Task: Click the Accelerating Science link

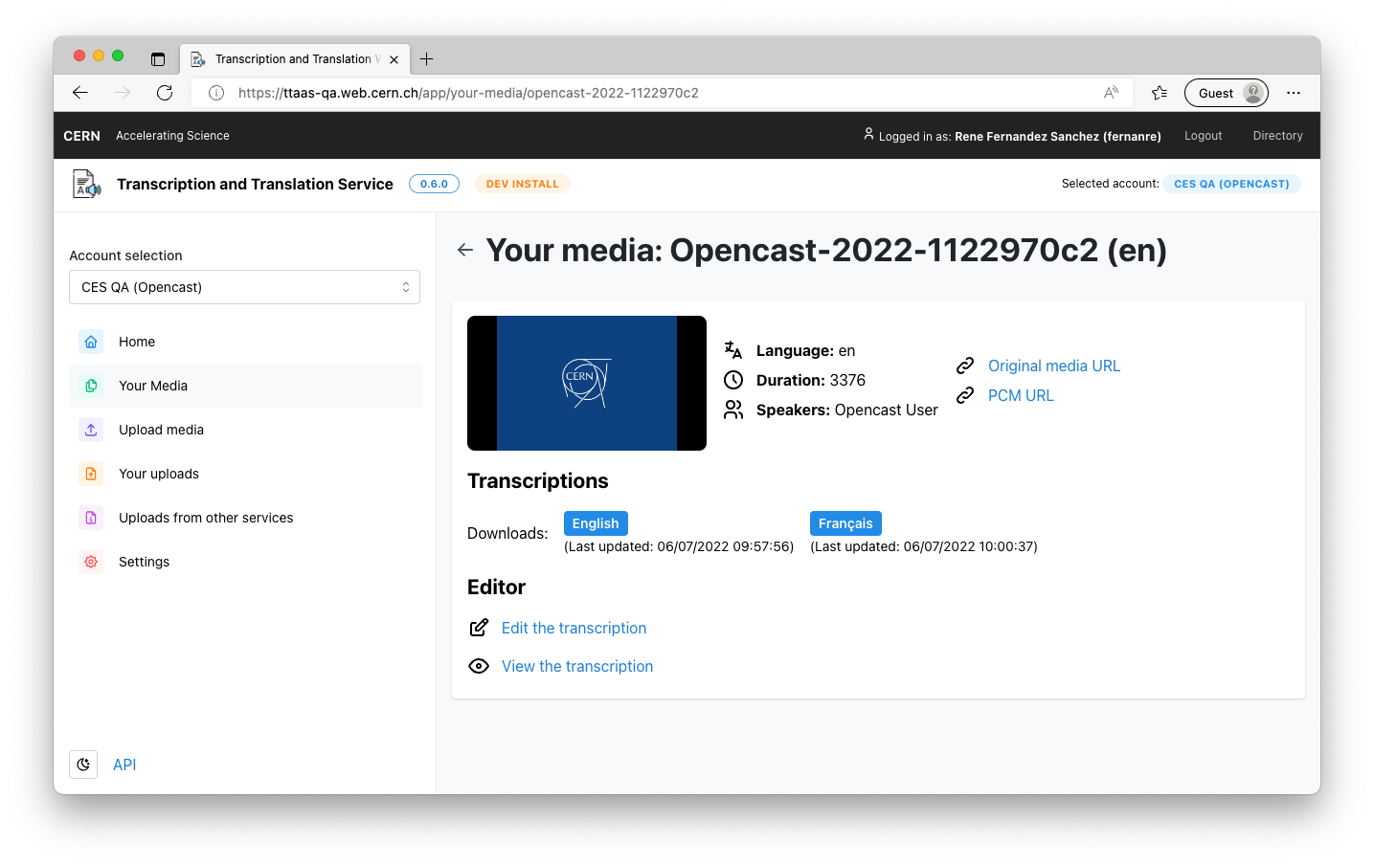Action: pos(172,136)
